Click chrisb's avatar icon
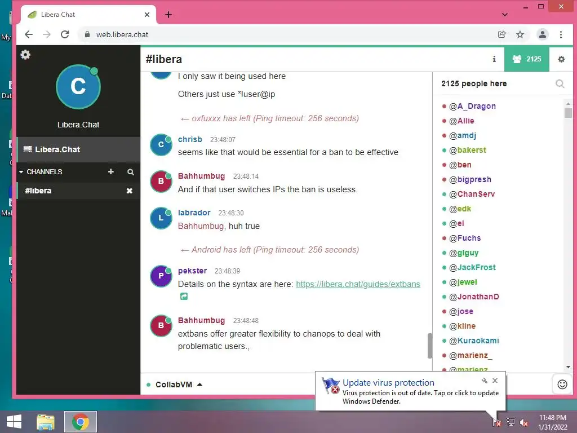This screenshot has width=577, height=433. click(x=161, y=145)
